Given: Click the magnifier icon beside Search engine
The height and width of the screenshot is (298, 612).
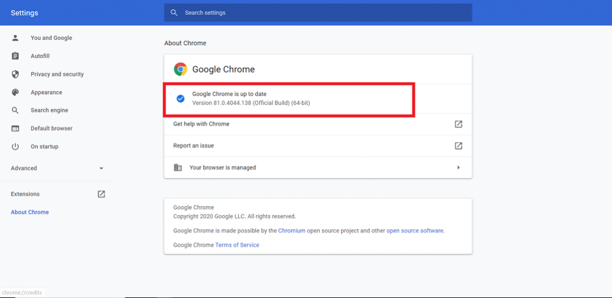Looking at the screenshot, I should tap(15, 110).
